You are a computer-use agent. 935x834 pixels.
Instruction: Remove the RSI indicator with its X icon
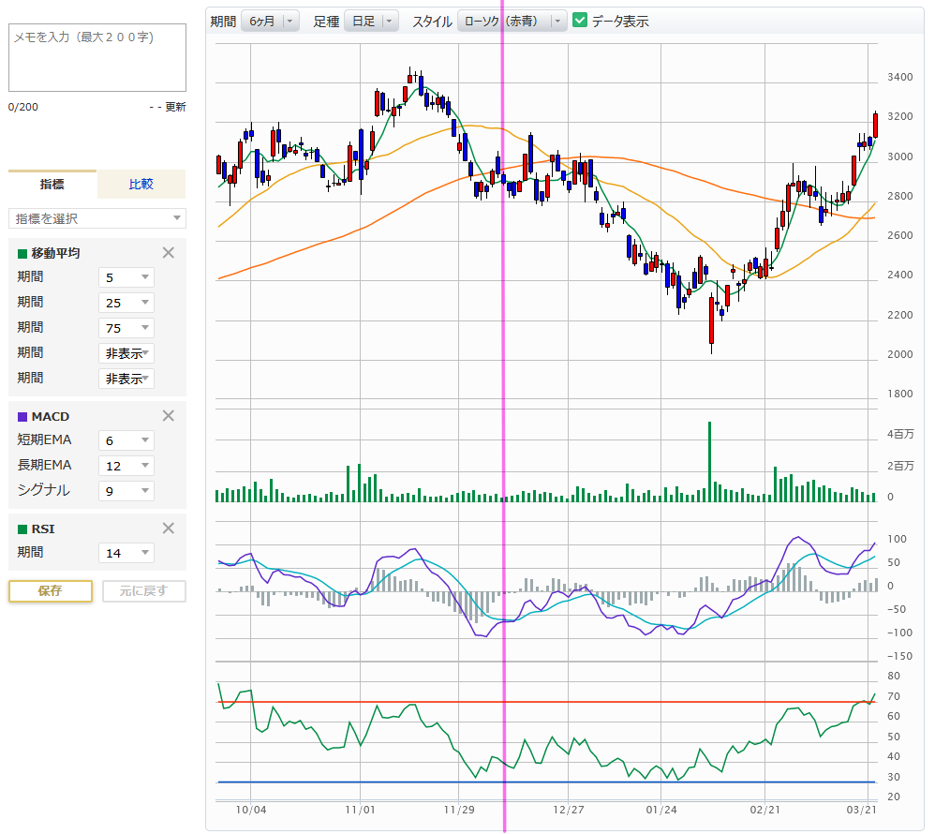pos(169,529)
